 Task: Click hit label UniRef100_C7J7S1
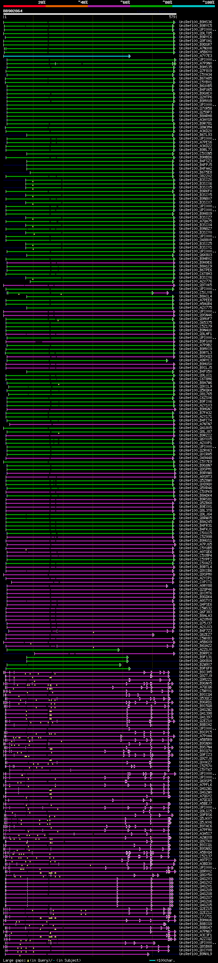tap(196, 917)
